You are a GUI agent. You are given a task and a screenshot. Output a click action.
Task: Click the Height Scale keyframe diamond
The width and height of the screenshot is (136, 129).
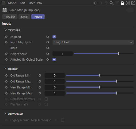pos(6,54)
